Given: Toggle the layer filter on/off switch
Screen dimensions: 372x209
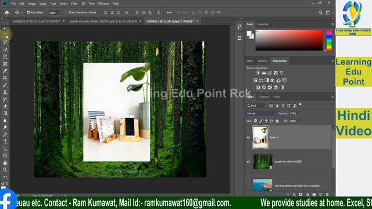Looking at the screenshot, I should [x=301, y=105].
